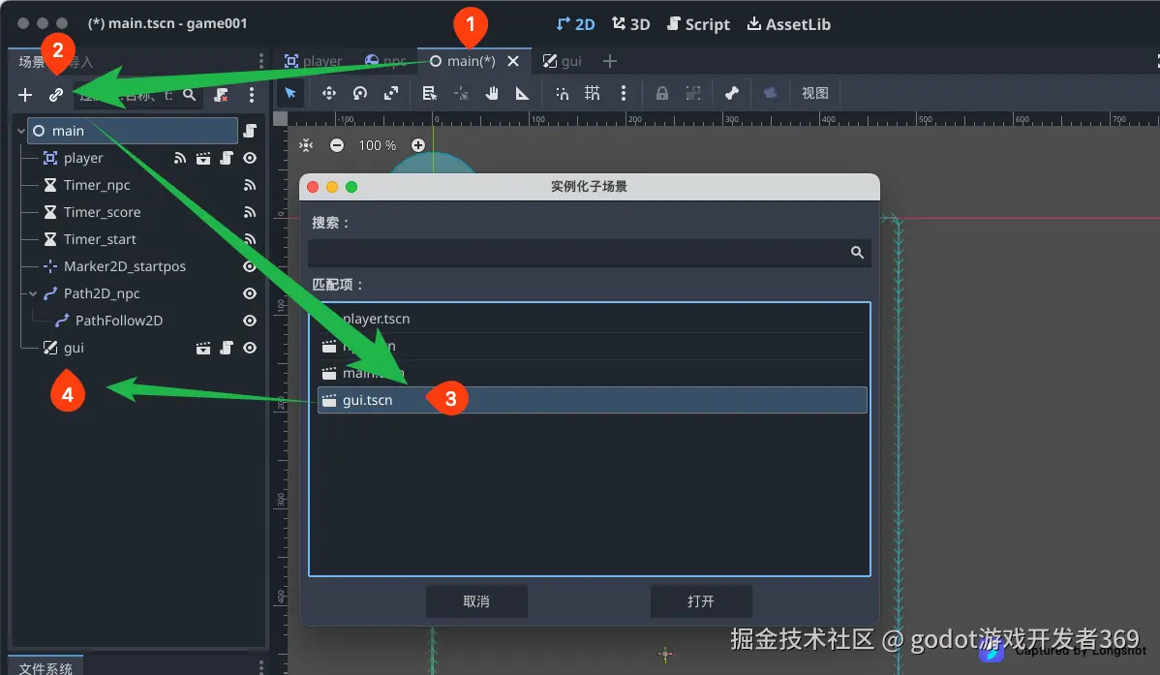
Task: Select the Move Mode tool
Action: click(x=328, y=93)
